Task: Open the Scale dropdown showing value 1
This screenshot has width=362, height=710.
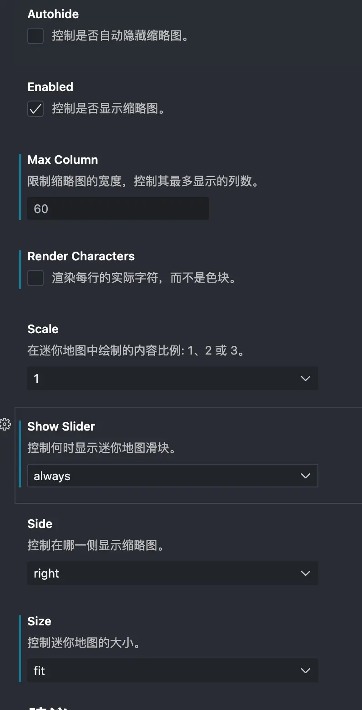Action: click(x=173, y=378)
